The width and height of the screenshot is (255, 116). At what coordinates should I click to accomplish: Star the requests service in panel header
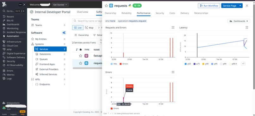[x=106, y=6]
